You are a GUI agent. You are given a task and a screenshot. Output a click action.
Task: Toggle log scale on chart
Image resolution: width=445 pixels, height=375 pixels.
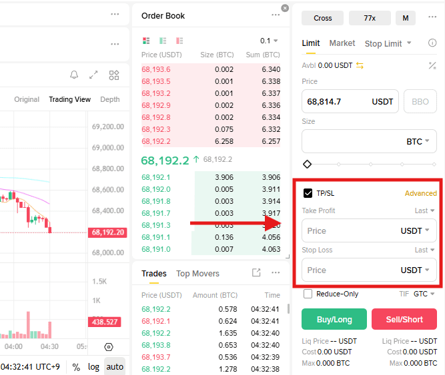pos(93,367)
